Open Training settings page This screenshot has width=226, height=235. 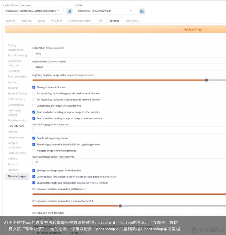coord(13,88)
